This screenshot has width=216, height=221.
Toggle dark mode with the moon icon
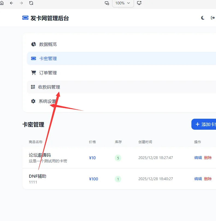click(x=203, y=18)
